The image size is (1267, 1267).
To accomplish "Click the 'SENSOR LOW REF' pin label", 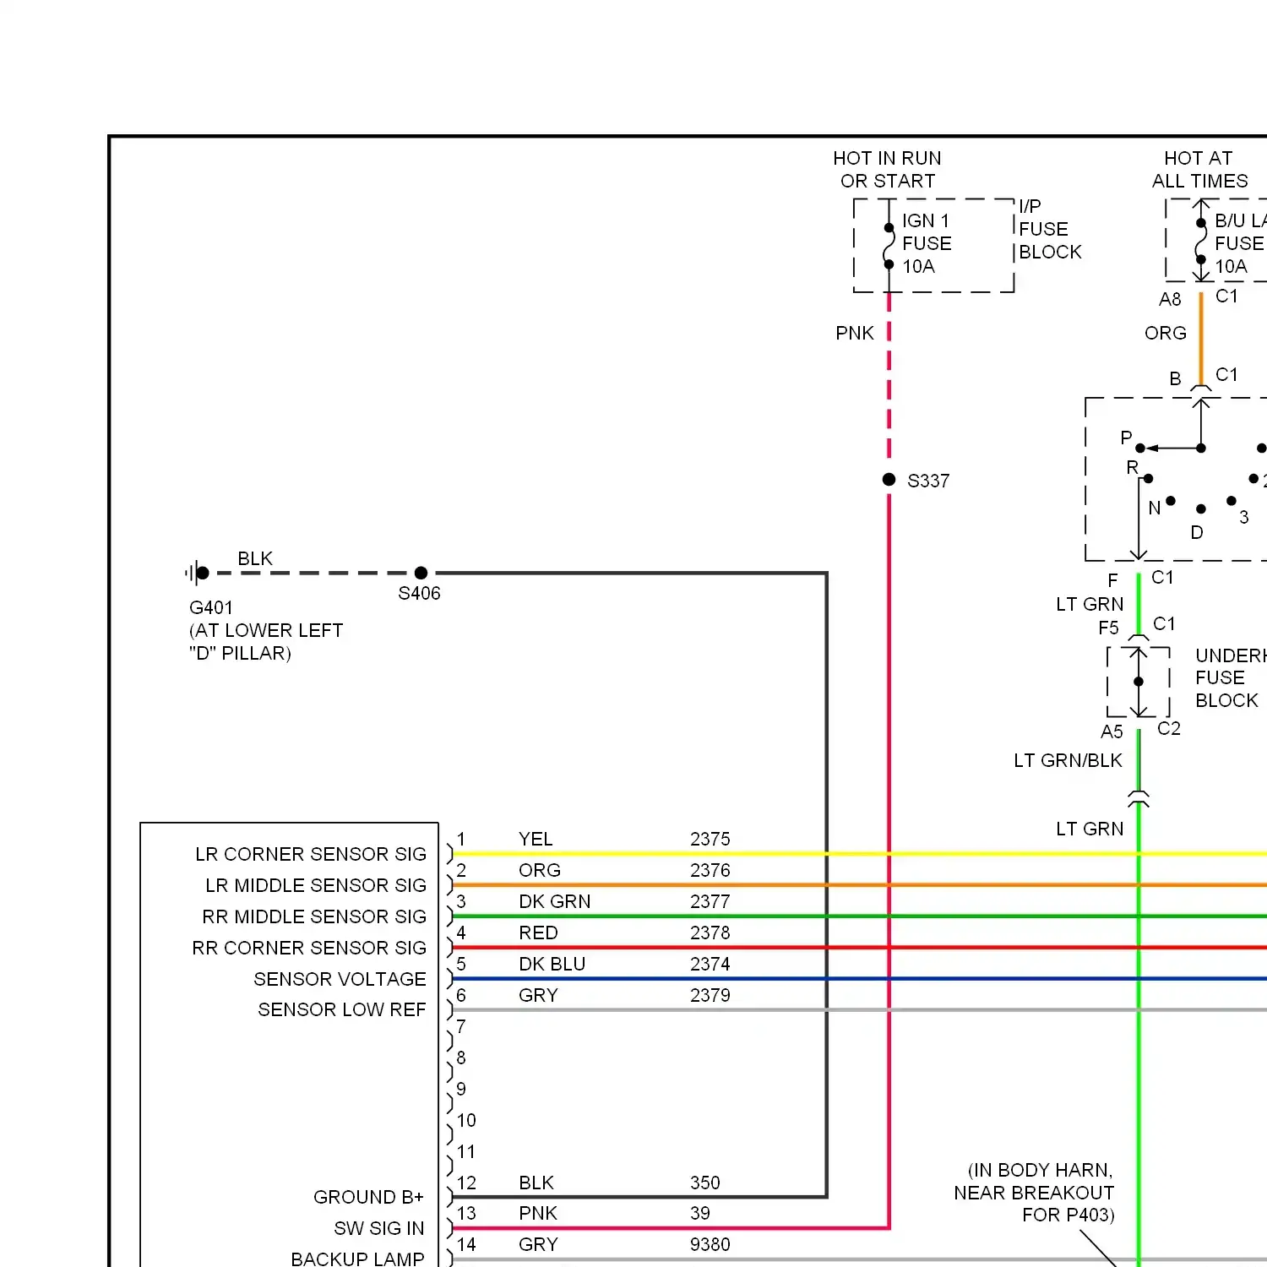I will (x=341, y=1009).
